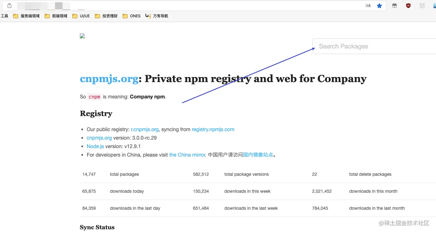Click the 84,359 last day value
Viewport: 436px width, 233px height.
pyautogui.click(x=89, y=208)
